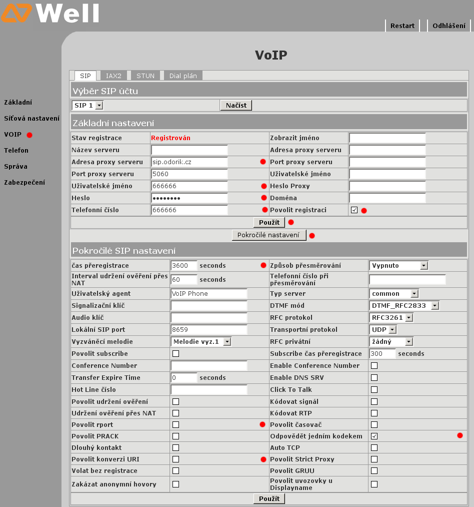Switch to the STUN tab
This screenshot has width=474, height=507.
[145, 76]
